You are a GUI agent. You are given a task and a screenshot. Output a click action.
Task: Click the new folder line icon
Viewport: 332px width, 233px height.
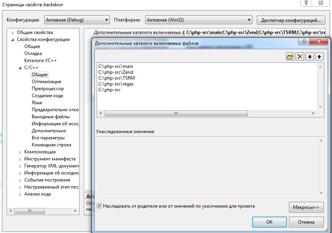click(x=290, y=57)
